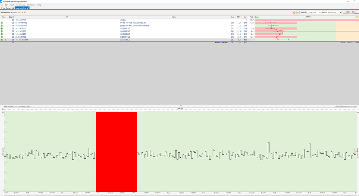This screenshot has width=359, height=196.
Task: Minimize the PingPlotter window
Action: point(348,1)
